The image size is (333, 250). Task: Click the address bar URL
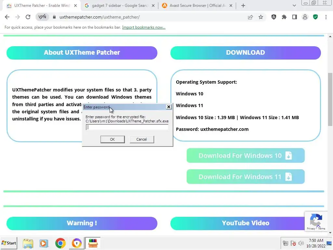click(x=100, y=17)
